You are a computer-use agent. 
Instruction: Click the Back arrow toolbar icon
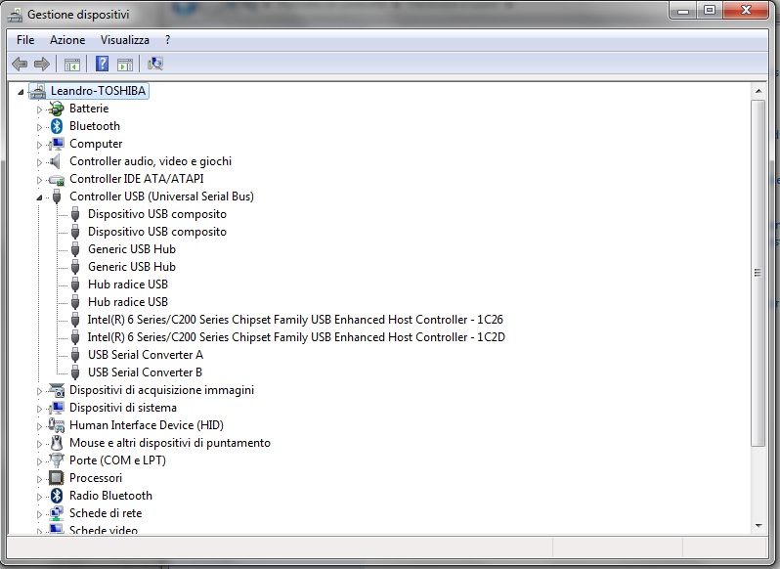pos(20,64)
